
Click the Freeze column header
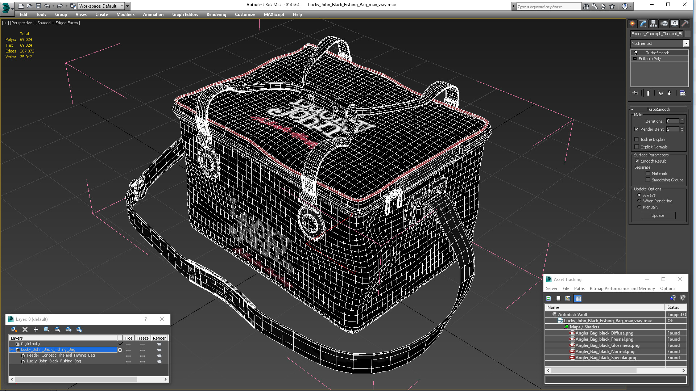pos(142,338)
